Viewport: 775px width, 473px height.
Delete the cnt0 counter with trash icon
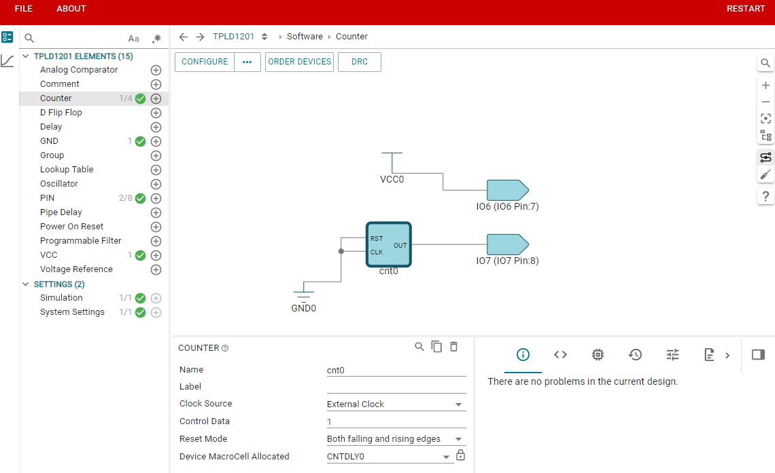click(x=453, y=347)
